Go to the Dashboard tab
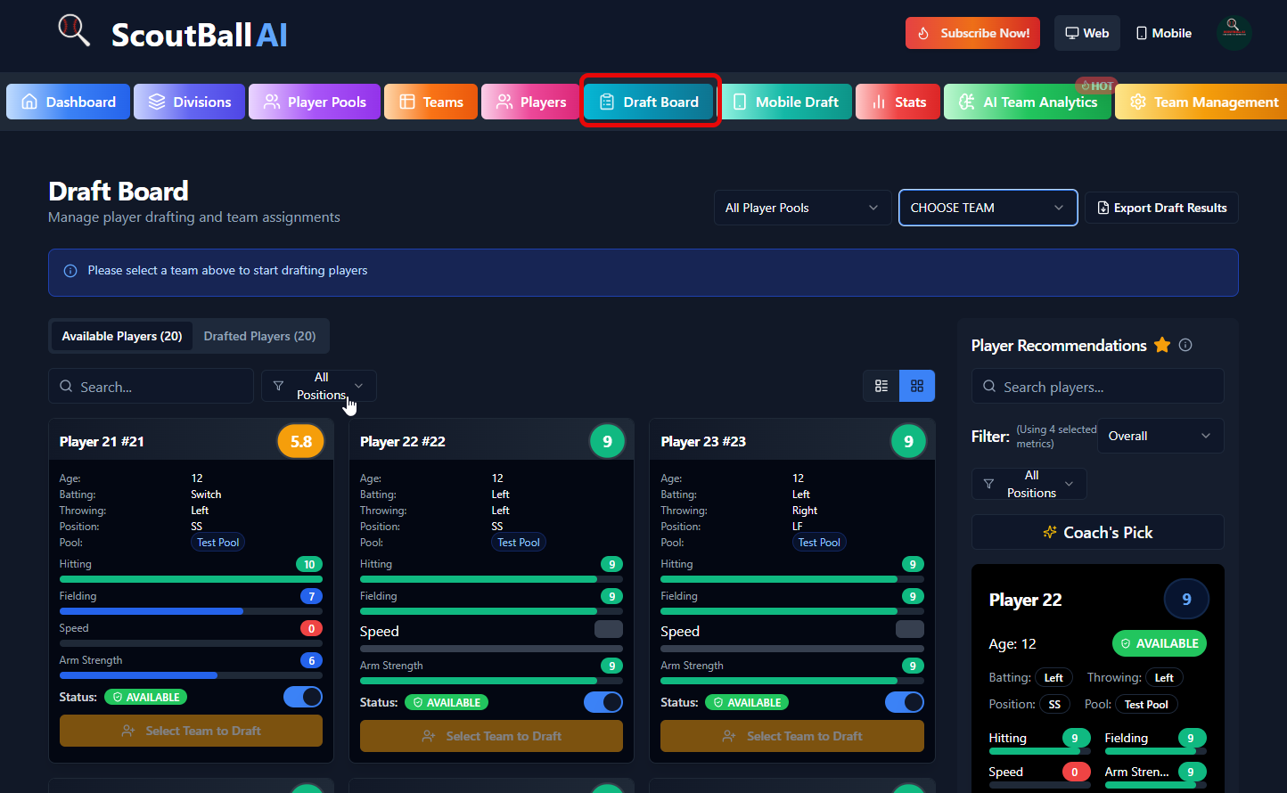This screenshot has height=793, width=1287. coord(68,102)
